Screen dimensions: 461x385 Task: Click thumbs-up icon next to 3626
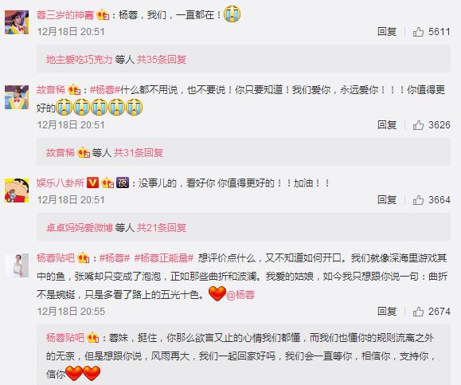click(x=418, y=125)
